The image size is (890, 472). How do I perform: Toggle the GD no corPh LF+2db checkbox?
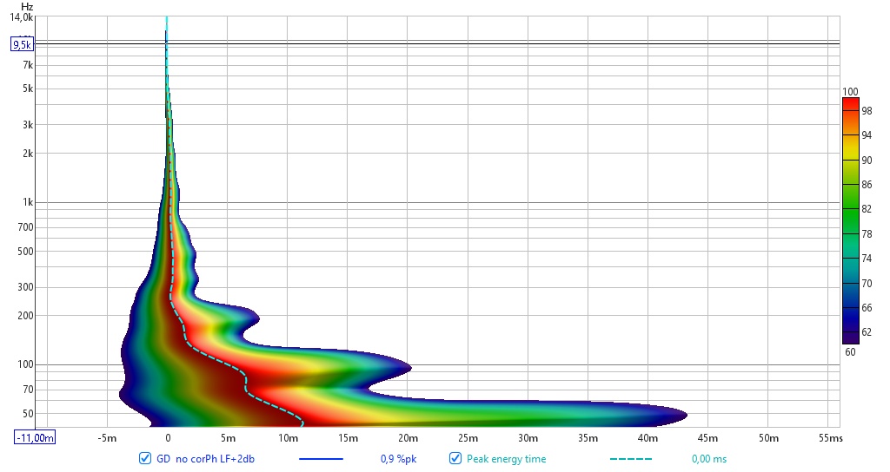(x=145, y=458)
